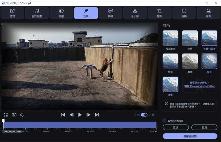Click the video preview image

coord(80,66)
